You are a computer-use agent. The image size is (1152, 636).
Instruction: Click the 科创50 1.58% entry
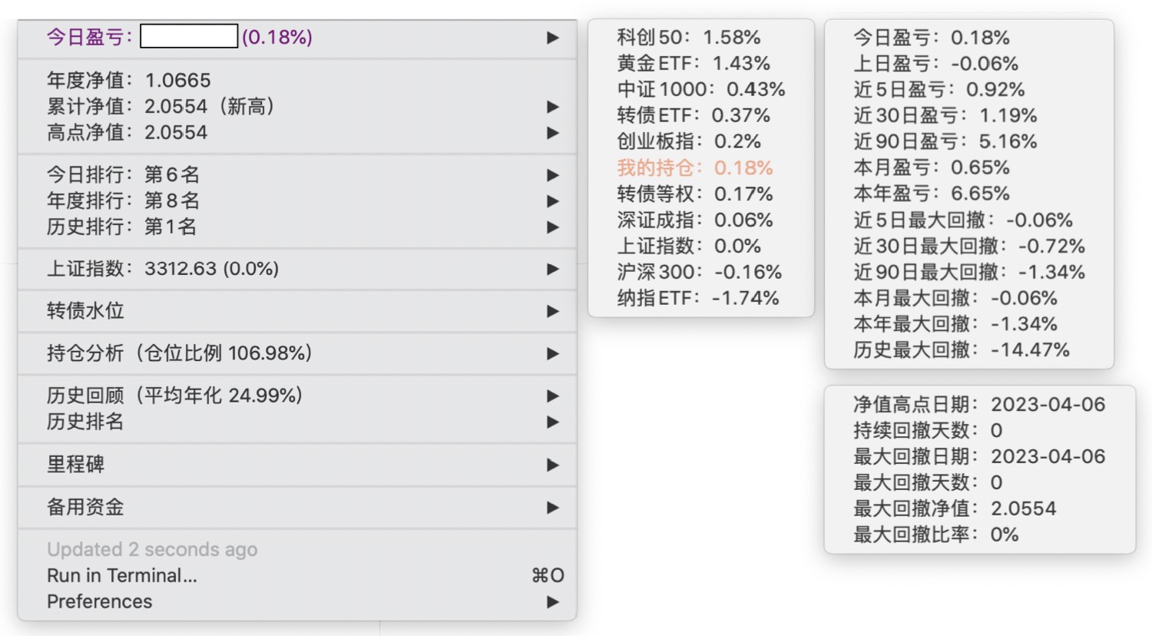point(688,38)
